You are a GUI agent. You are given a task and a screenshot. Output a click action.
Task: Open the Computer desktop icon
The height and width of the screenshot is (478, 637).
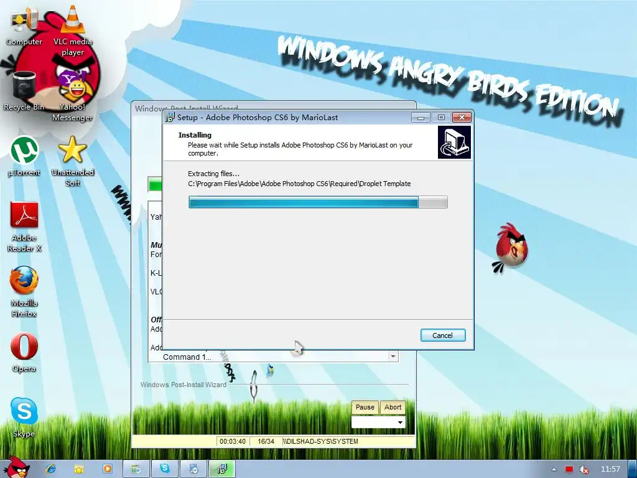click(24, 26)
